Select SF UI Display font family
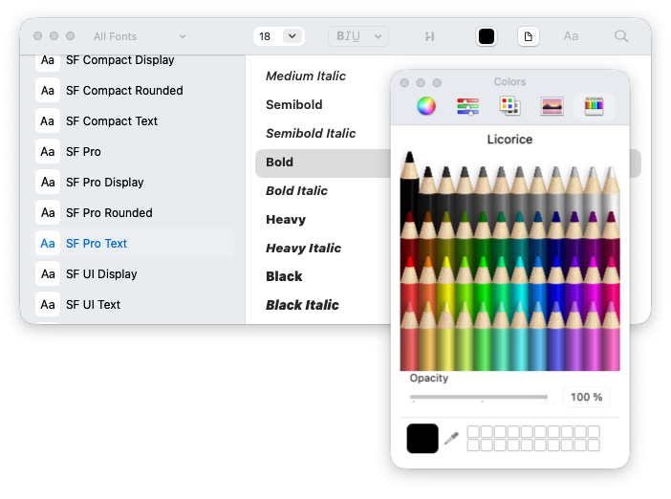Viewport: 671px width, 499px height. click(x=134, y=274)
